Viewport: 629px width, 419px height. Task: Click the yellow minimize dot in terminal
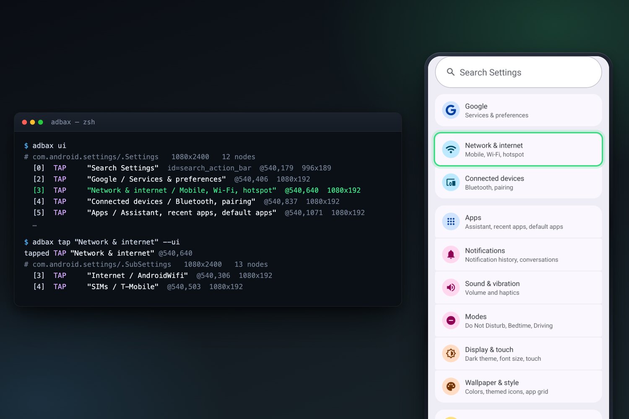click(32, 122)
